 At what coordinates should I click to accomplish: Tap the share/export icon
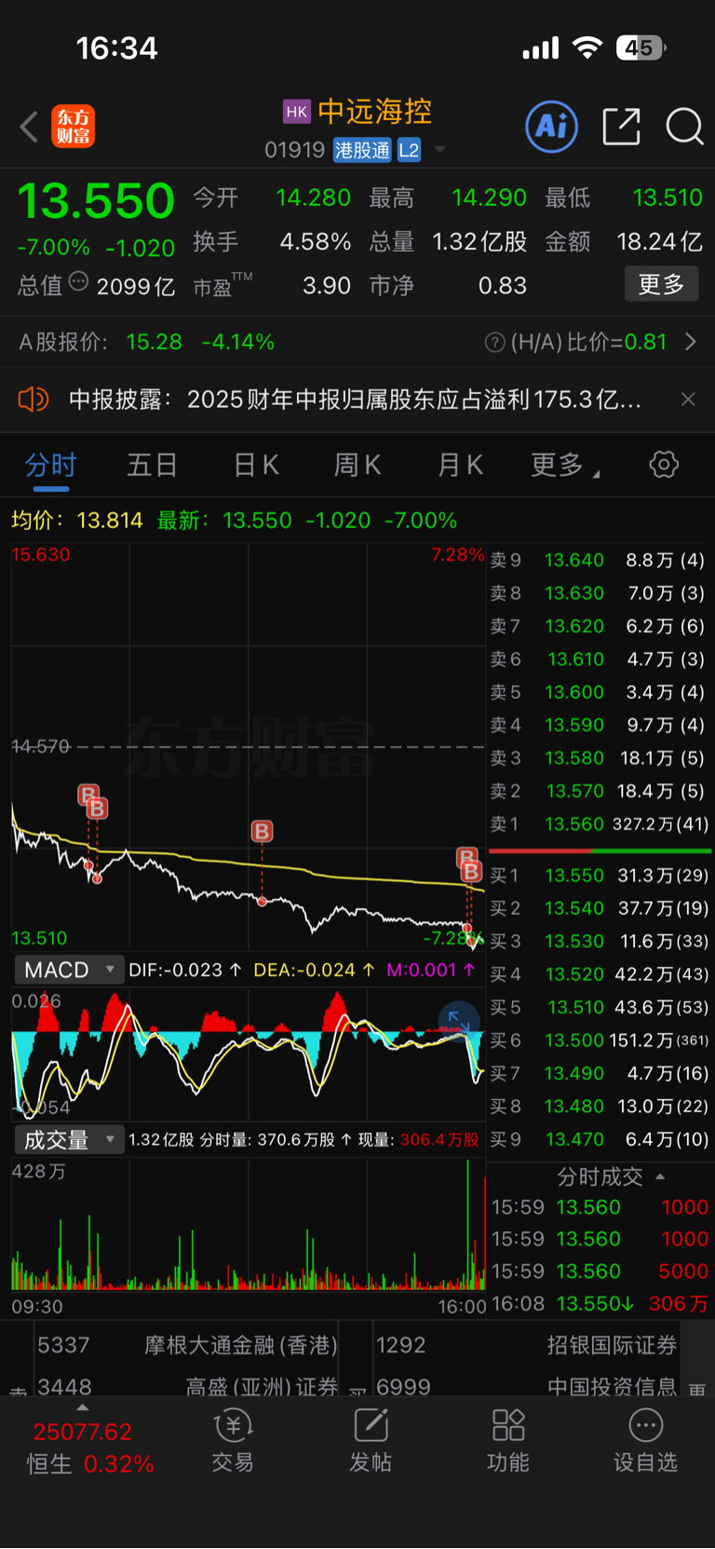click(622, 126)
